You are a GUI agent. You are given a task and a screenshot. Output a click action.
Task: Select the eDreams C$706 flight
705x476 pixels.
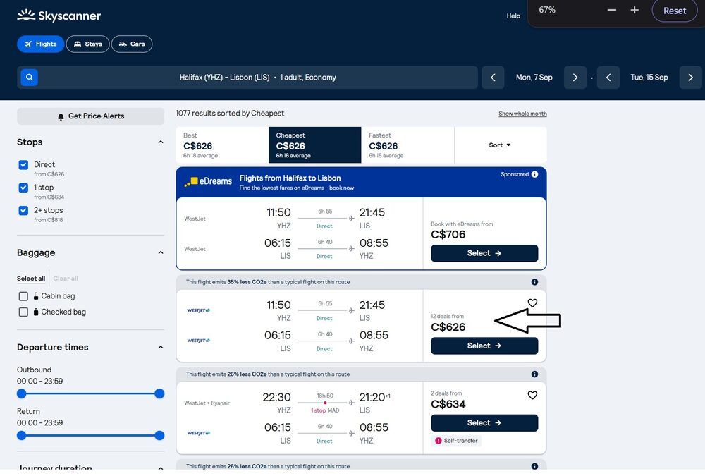click(484, 253)
